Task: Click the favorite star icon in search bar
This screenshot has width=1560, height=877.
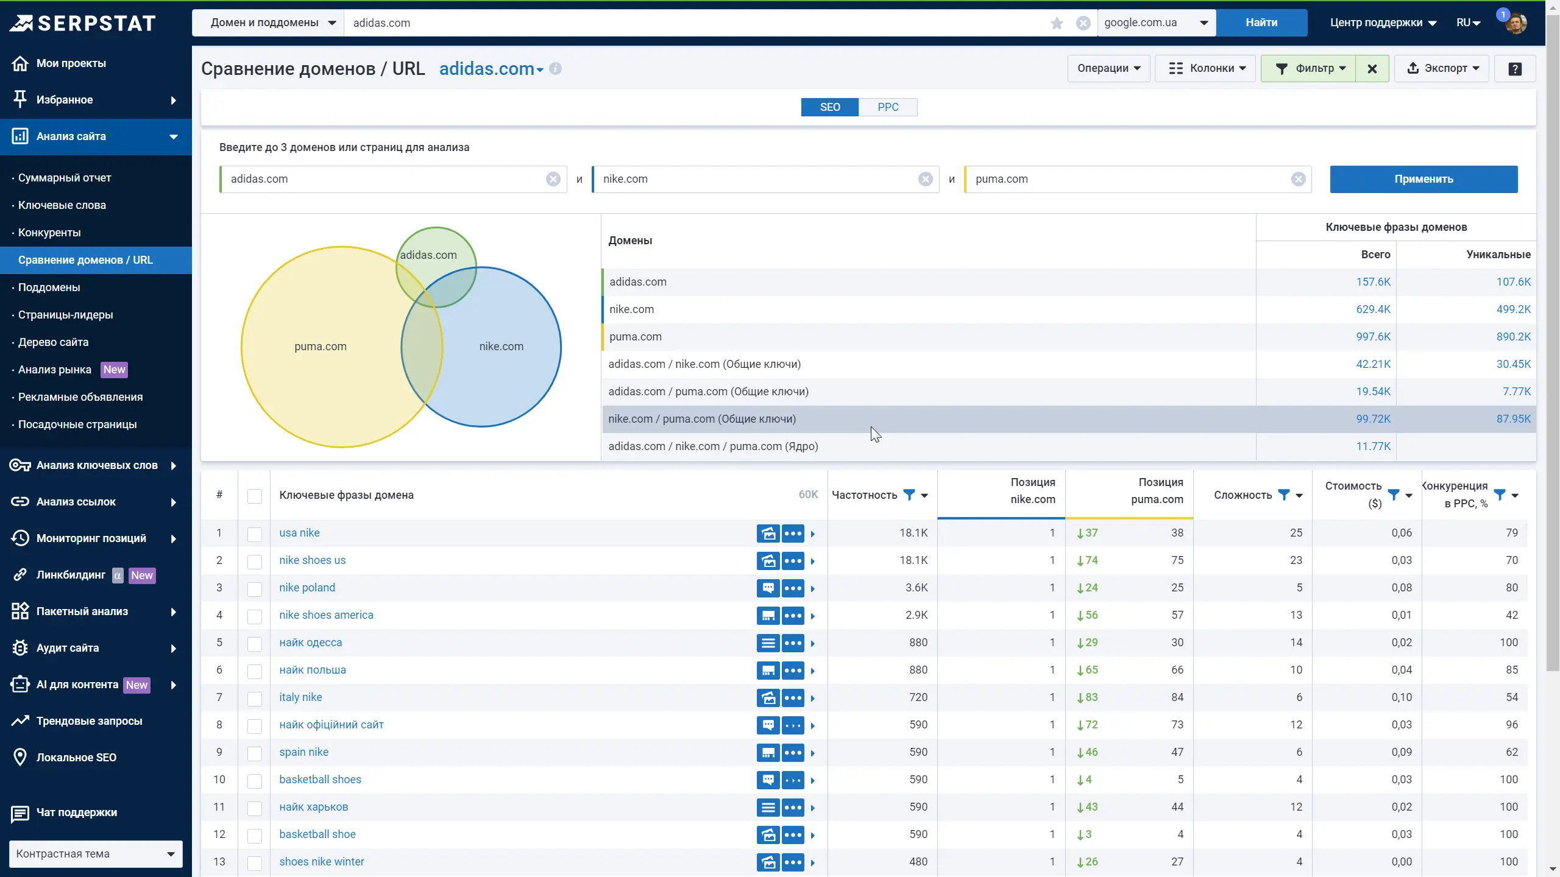Action: 1057,23
